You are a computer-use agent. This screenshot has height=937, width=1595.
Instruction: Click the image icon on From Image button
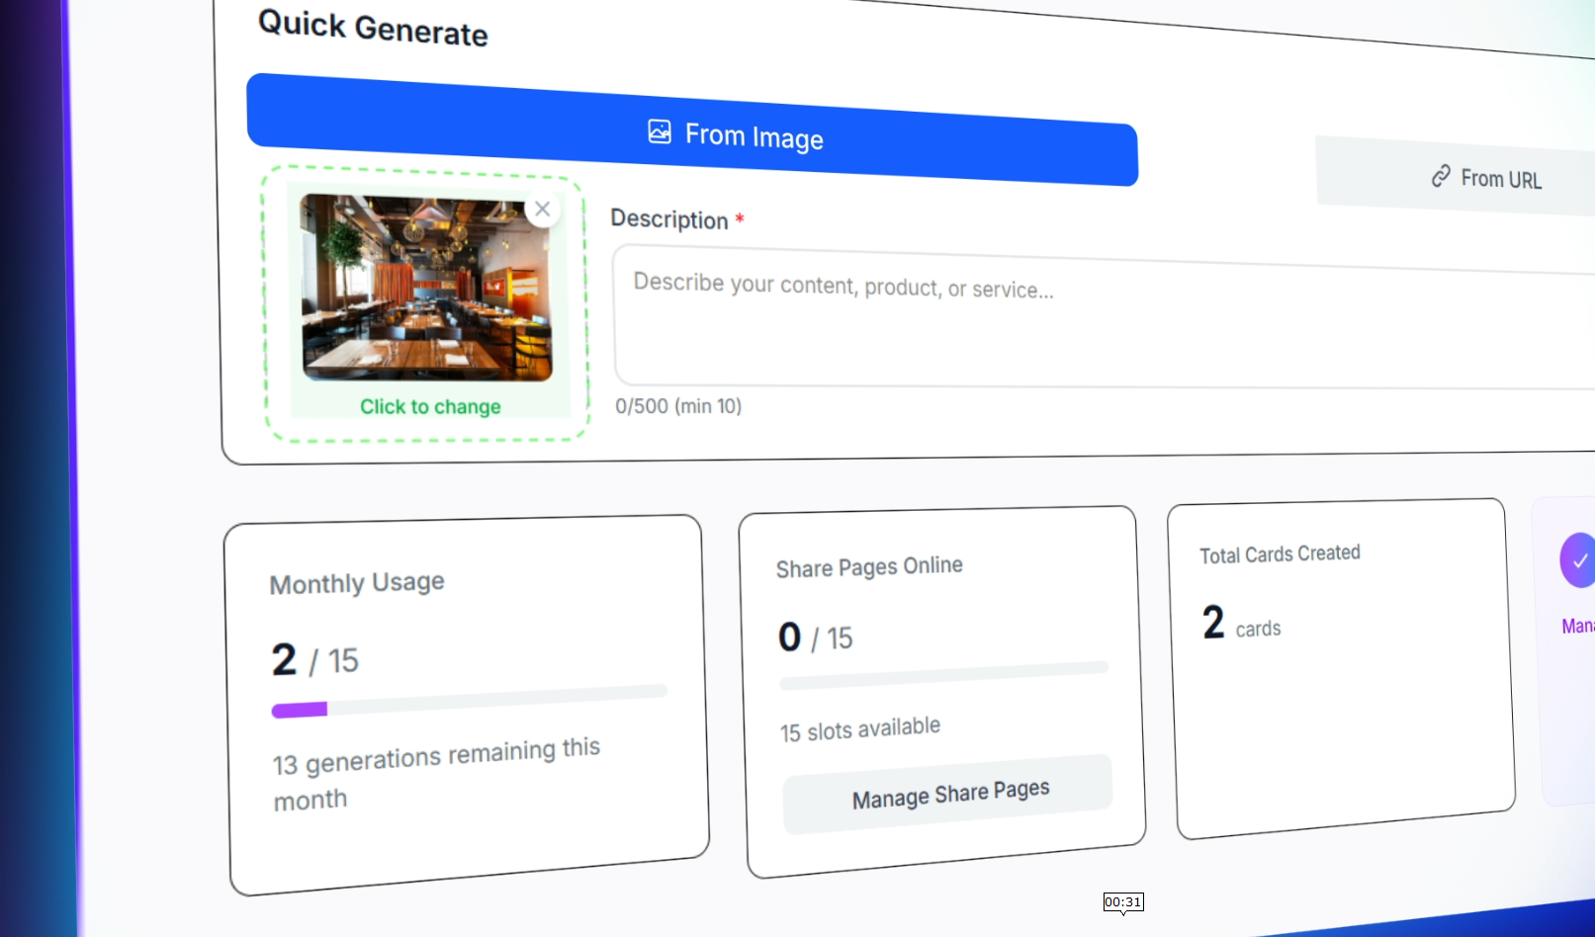659,131
